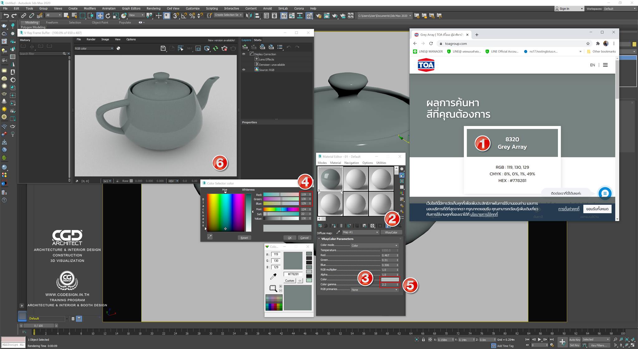
Task: Select the first green-grey material sample sphere
Action: coord(330,179)
